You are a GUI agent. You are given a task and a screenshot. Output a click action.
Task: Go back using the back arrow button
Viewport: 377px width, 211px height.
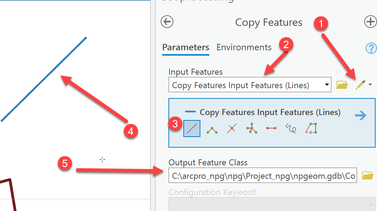[x=167, y=22]
